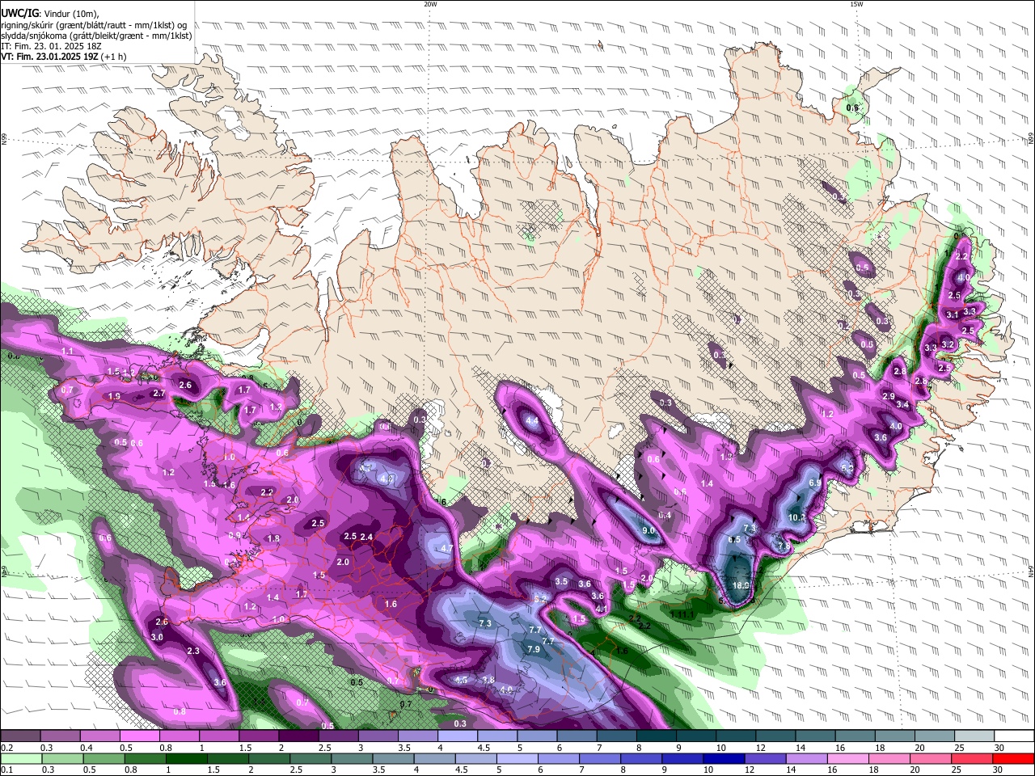This screenshot has width=1035, height=776.
Task: Click upper legend swatch between 4.5 and 5
Action: [x=497, y=736]
